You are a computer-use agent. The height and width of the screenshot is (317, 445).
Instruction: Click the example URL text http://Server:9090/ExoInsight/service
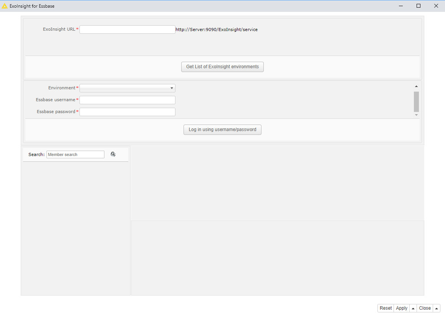click(217, 30)
